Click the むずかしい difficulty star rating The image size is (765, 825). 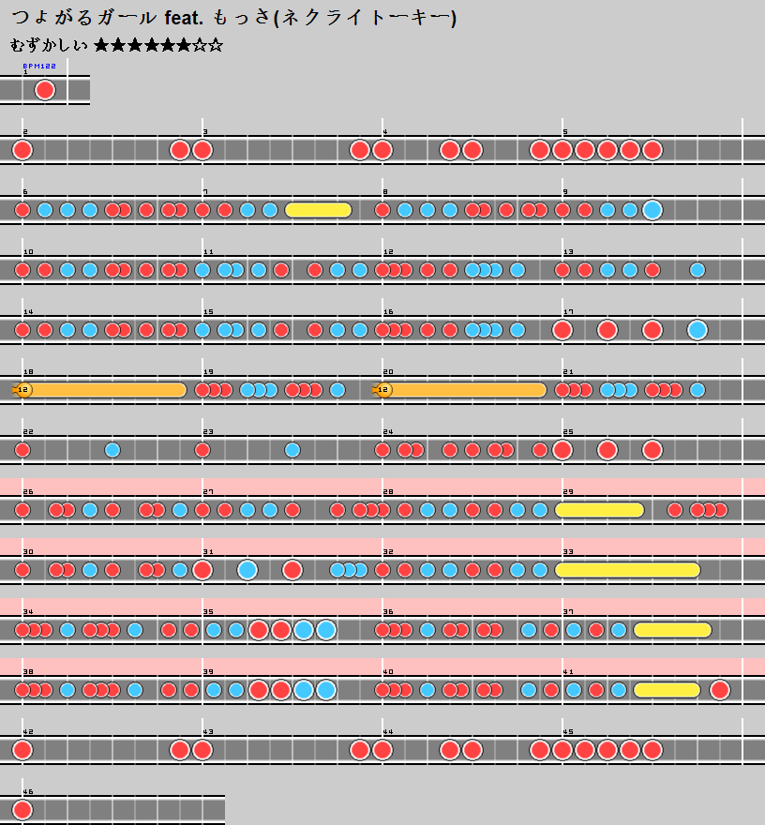116,45
